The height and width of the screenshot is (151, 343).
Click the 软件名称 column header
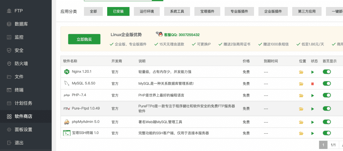pos(70,61)
